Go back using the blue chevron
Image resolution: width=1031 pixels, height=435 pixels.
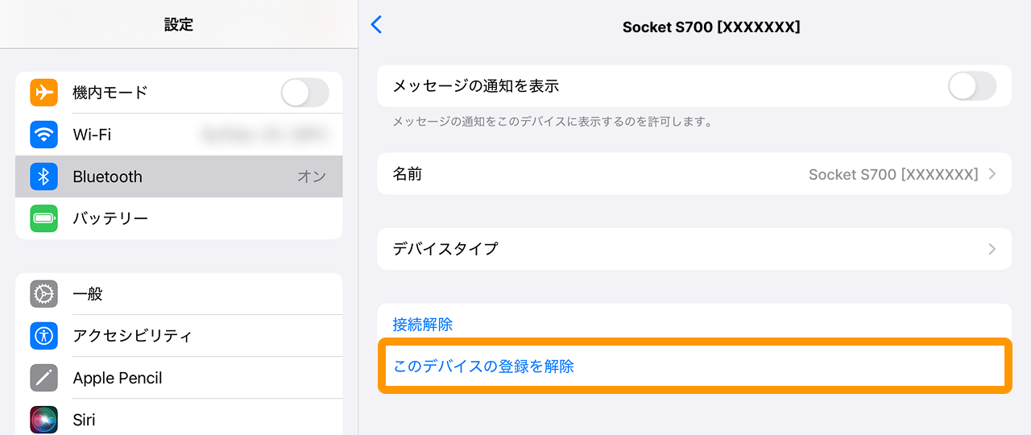click(376, 25)
